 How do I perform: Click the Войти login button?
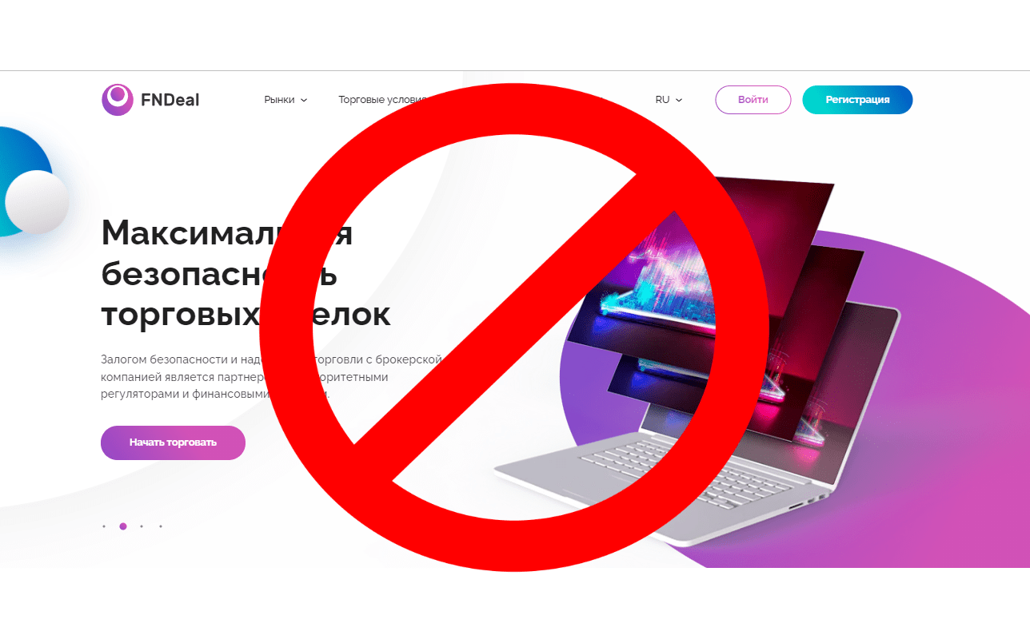[753, 100]
